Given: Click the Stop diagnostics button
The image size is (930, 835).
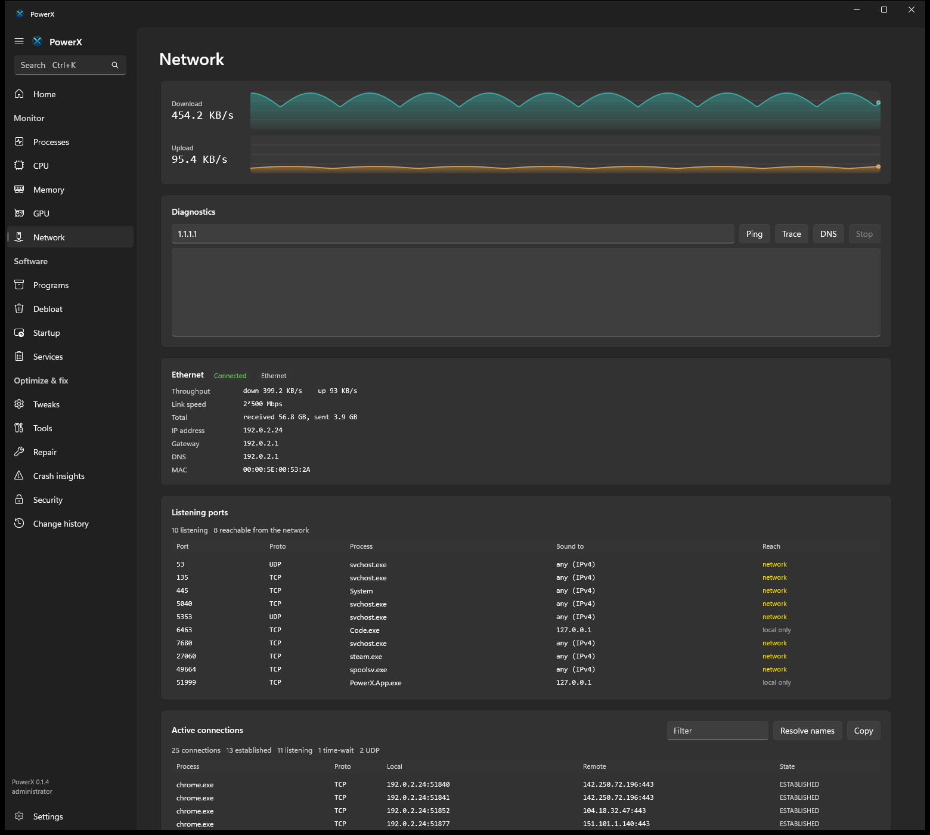Looking at the screenshot, I should tap(864, 234).
